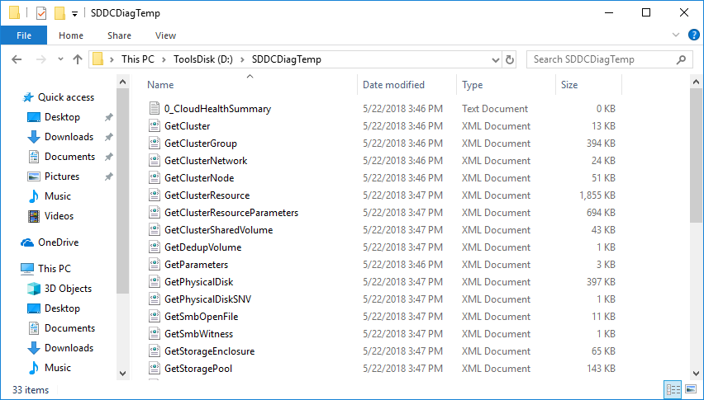Click the Back navigation arrow
The height and width of the screenshot is (400, 704).
pyautogui.click(x=17, y=59)
